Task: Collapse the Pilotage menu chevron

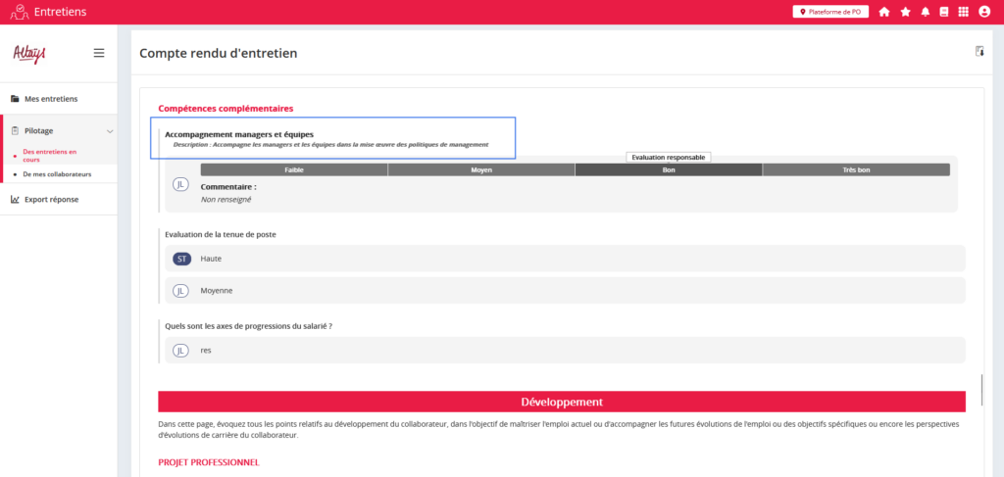Action: (x=110, y=130)
